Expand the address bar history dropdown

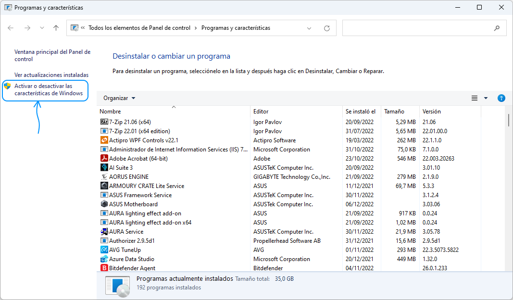tap(309, 28)
